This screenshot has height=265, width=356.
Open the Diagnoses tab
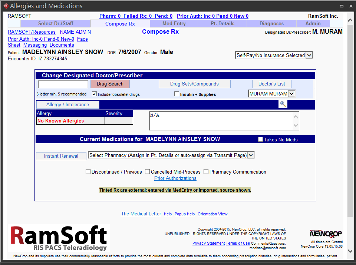(271, 23)
